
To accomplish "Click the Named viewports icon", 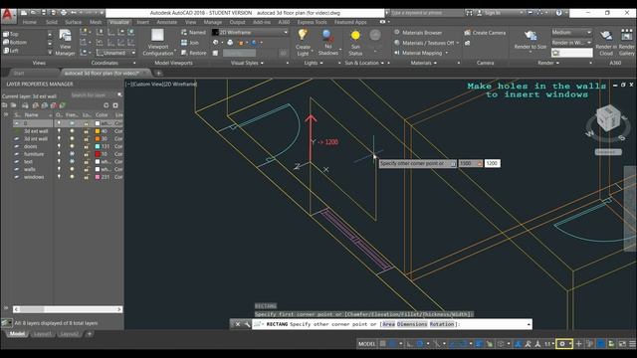I will pos(184,32).
